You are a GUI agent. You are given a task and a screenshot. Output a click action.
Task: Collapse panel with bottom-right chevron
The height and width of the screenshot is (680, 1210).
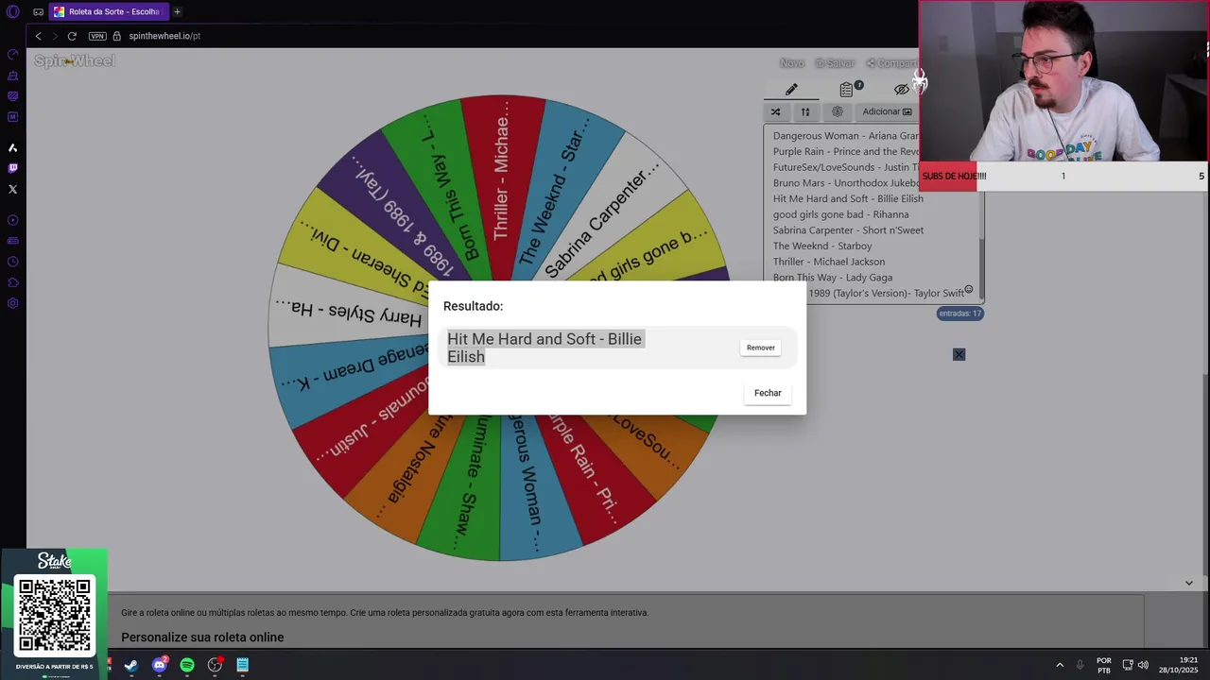click(x=1188, y=583)
